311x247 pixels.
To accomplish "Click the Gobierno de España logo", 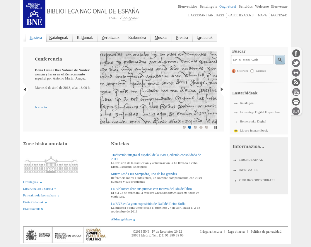I will pos(38,235).
